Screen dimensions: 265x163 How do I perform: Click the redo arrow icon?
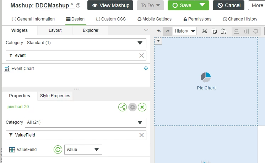[167, 31]
